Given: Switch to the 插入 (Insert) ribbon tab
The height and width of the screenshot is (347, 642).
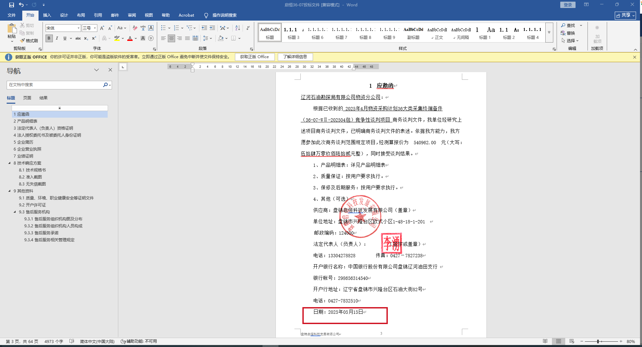Looking at the screenshot, I should click(47, 15).
